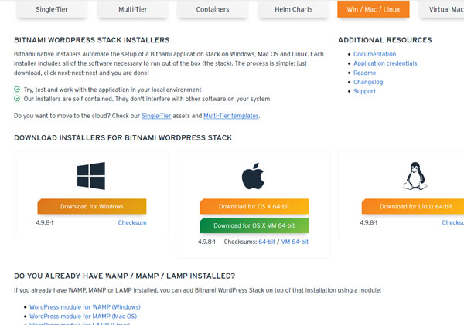Open the Support link
The width and height of the screenshot is (464, 325).
tap(364, 91)
